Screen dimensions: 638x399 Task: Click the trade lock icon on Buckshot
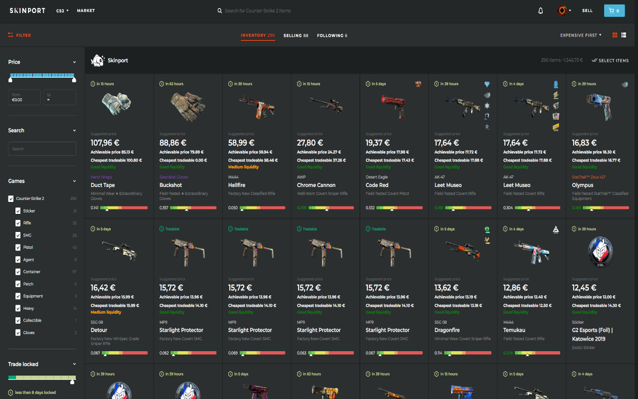point(161,84)
